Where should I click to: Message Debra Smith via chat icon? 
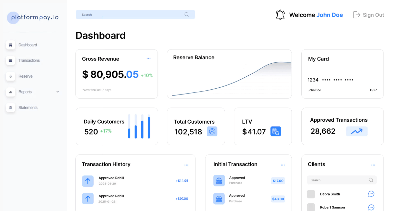click(x=371, y=194)
